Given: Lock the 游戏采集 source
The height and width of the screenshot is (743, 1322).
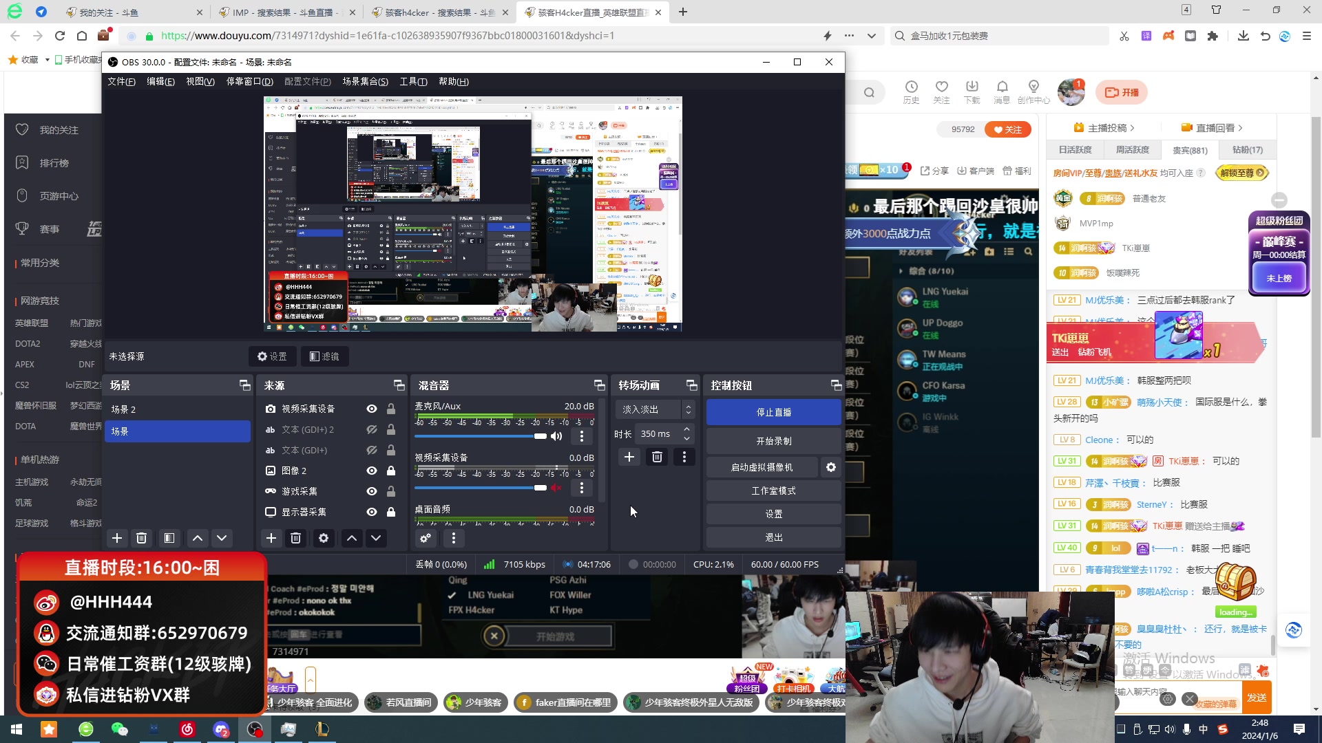Looking at the screenshot, I should pyautogui.click(x=391, y=491).
